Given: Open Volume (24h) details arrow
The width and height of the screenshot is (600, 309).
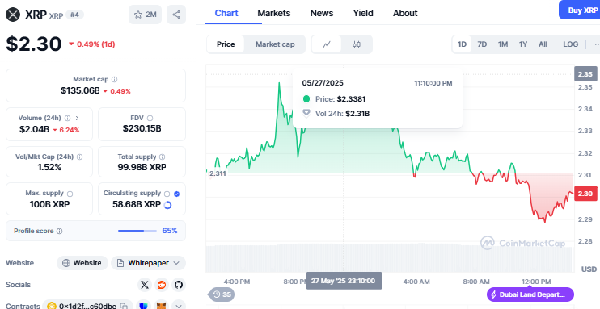Looking at the screenshot, I should point(77,118).
